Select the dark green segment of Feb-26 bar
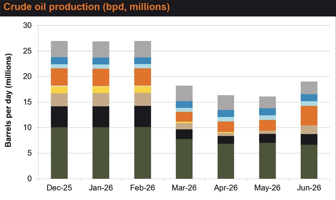 coord(142,153)
